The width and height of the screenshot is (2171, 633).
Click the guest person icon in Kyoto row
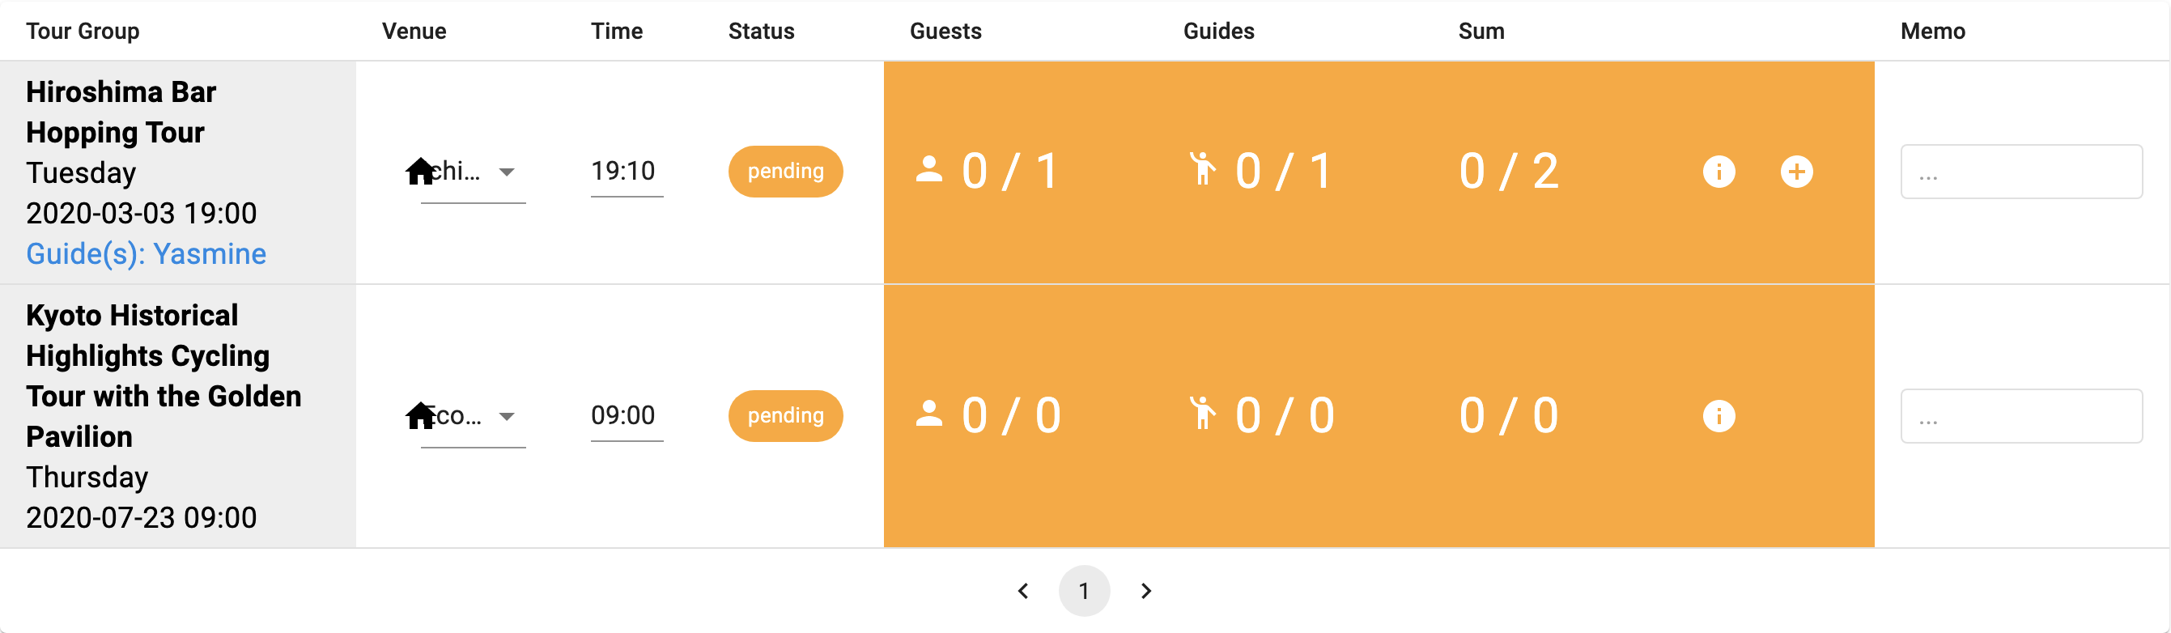928,414
